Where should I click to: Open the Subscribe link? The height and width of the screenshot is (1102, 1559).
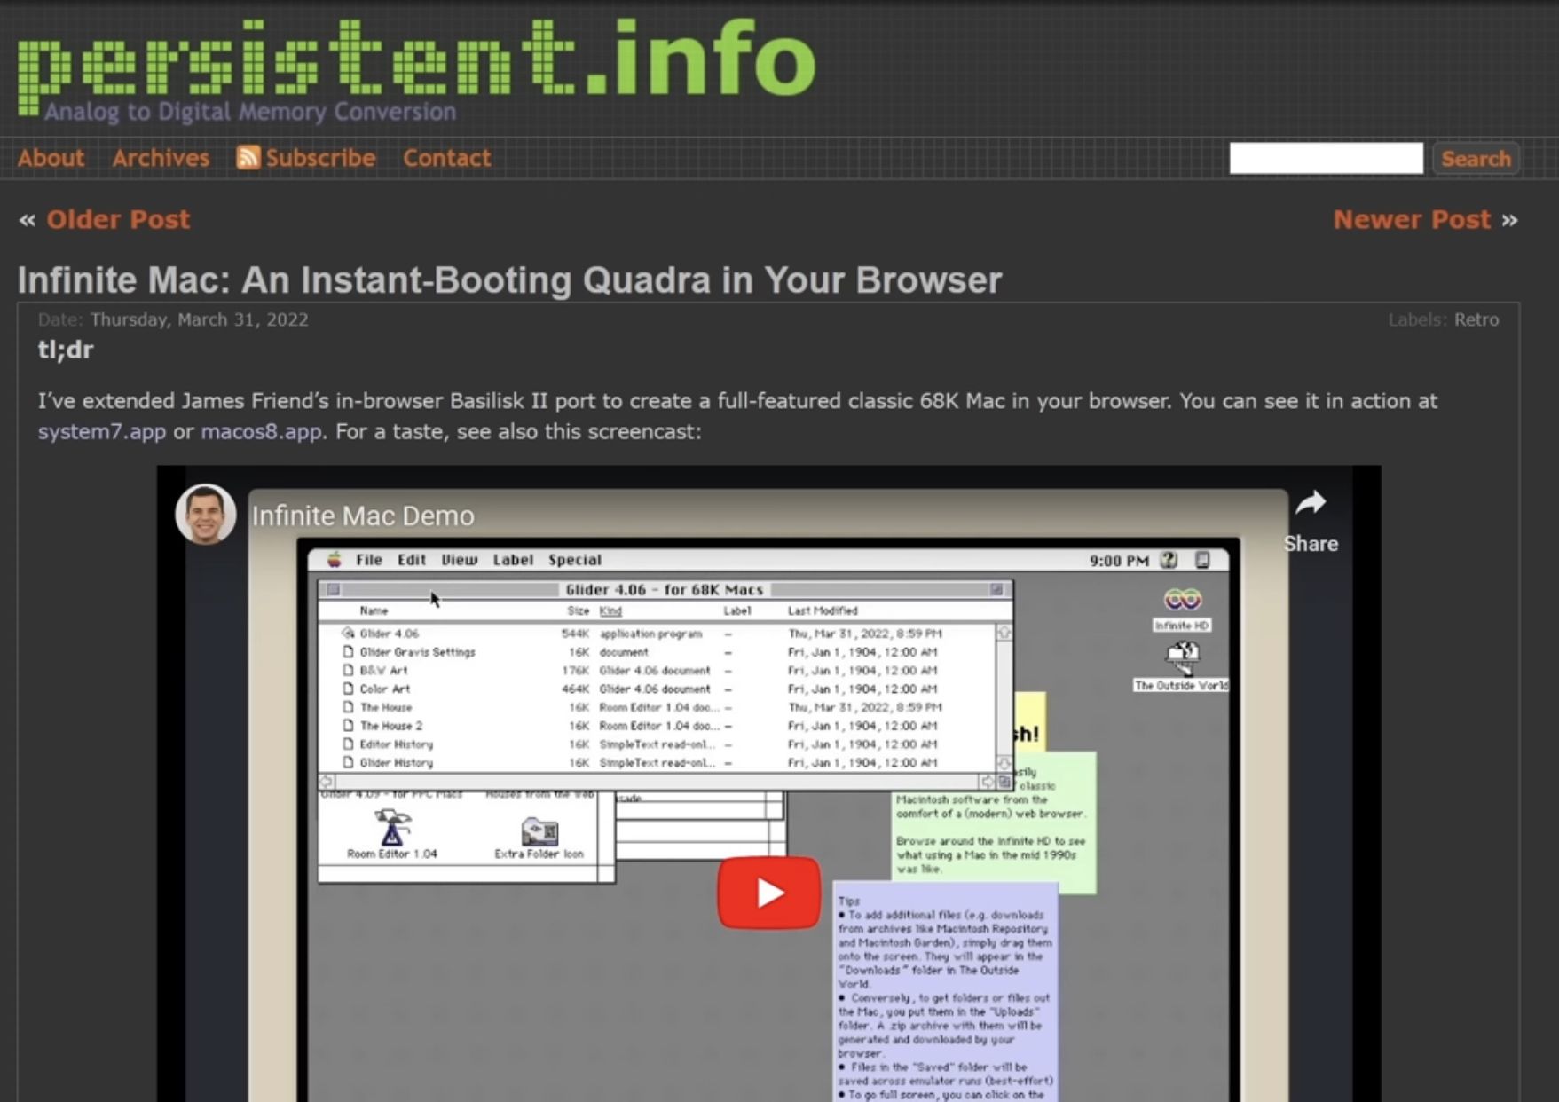pos(320,158)
